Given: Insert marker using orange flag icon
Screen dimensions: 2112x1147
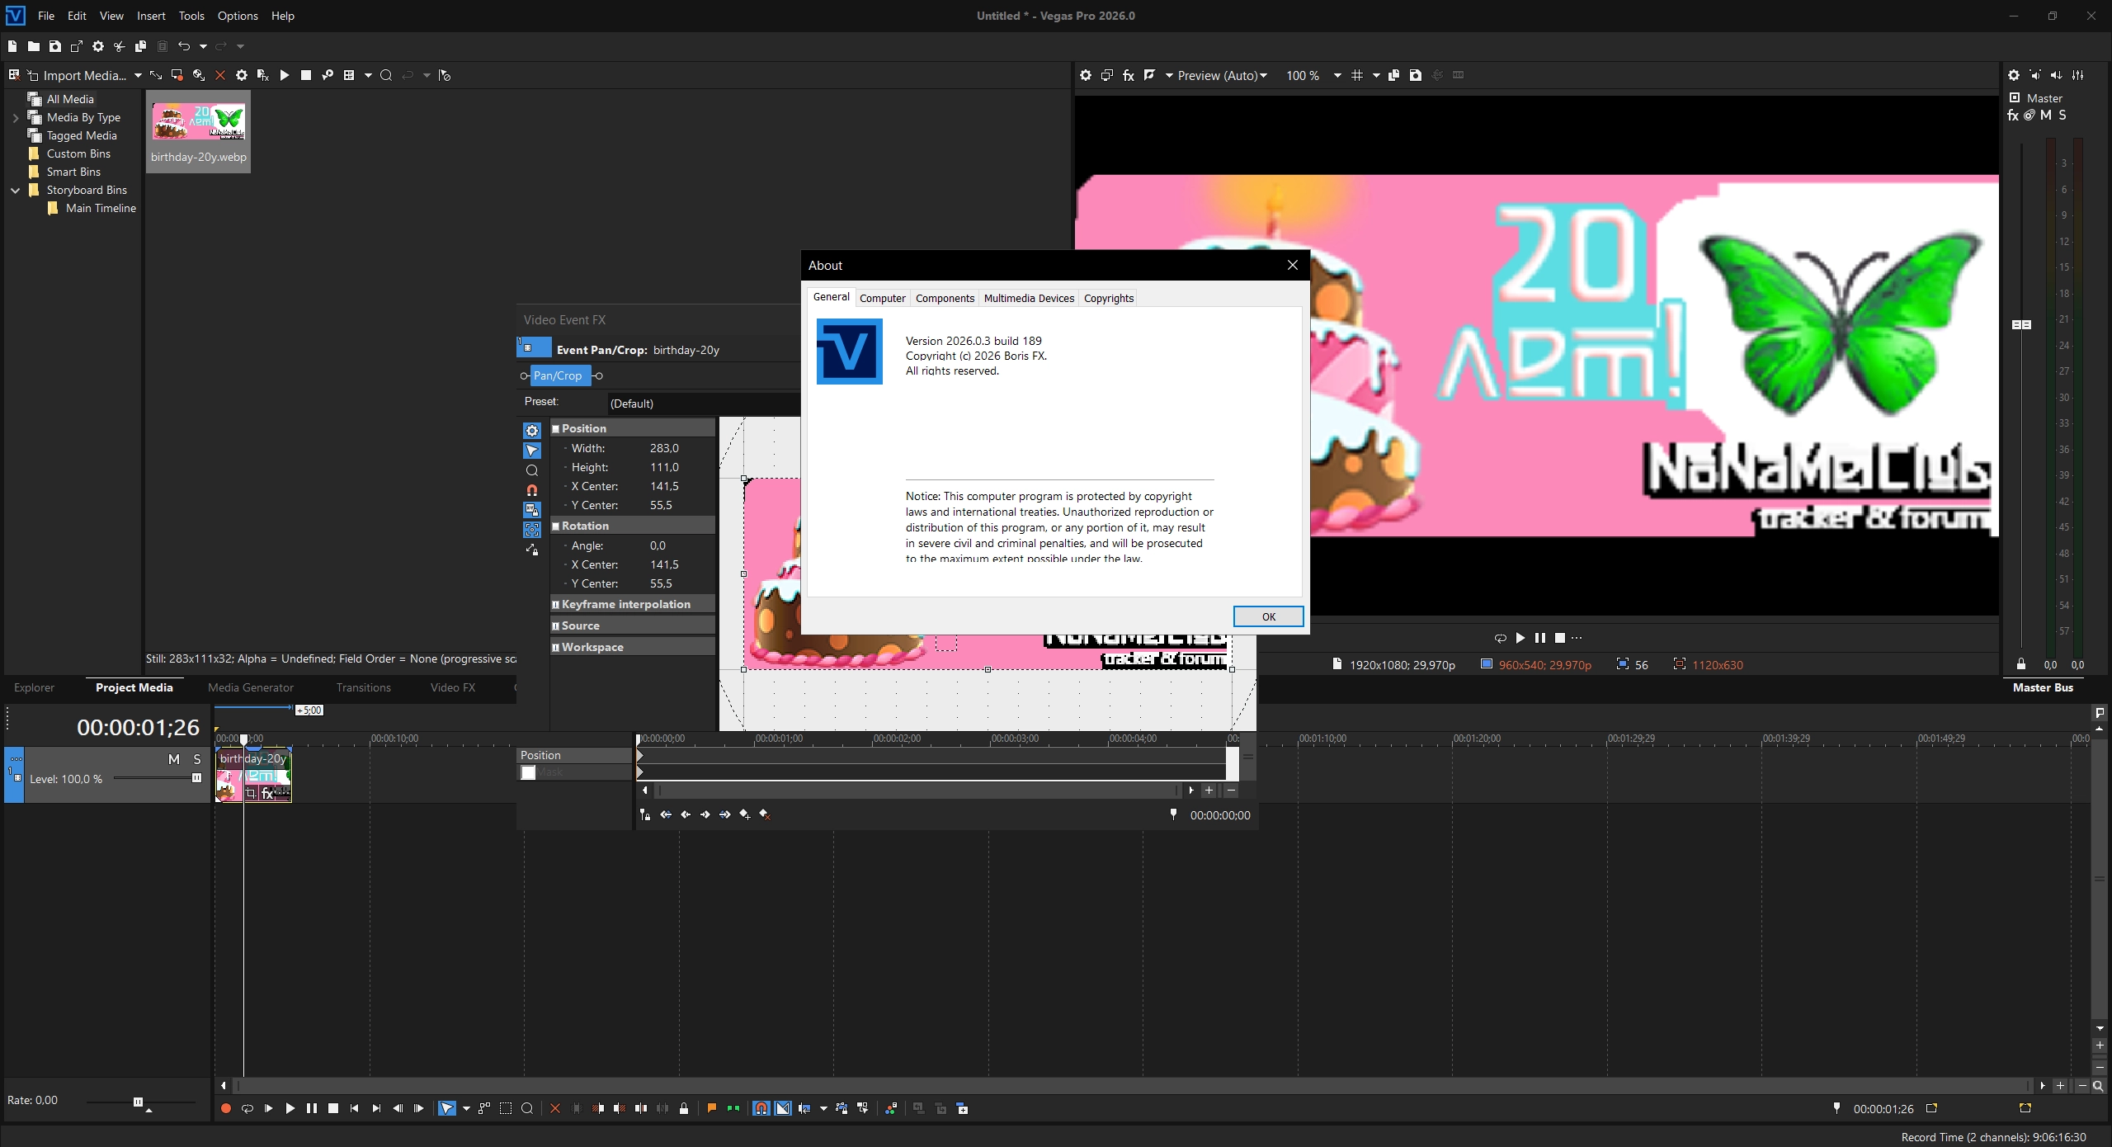Looking at the screenshot, I should (712, 1108).
